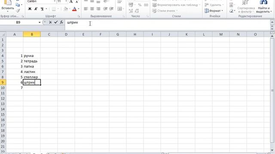275x154 pixels.
Task: Click cell containing папка
Action: (32, 66)
